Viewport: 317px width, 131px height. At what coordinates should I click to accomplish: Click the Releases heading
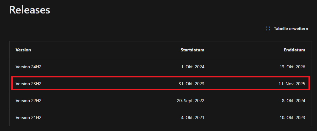[x=30, y=10]
